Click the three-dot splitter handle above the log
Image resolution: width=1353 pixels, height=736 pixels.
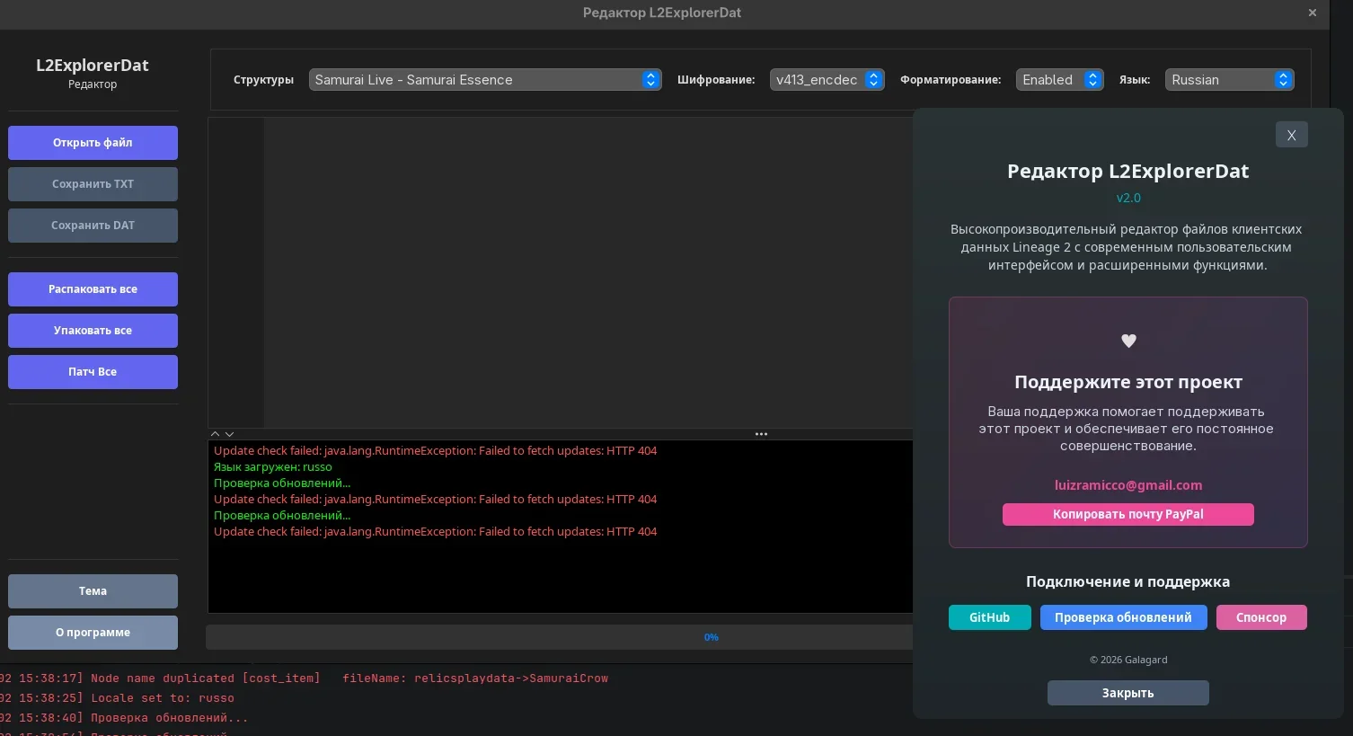(x=761, y=434)
